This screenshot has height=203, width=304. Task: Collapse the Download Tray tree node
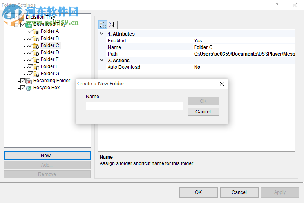coord(16,25)
